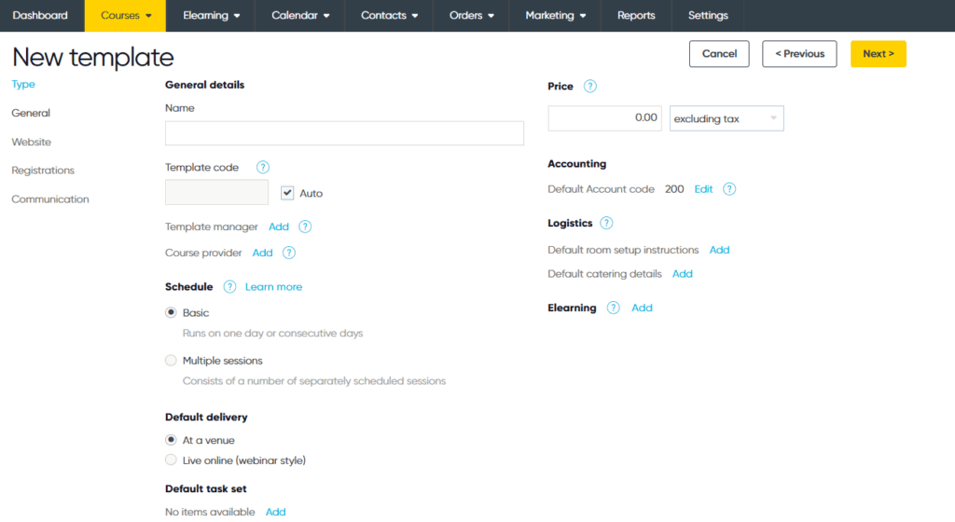Select the Price amount field
955x522 pixels.
click(x=604, y=118)
